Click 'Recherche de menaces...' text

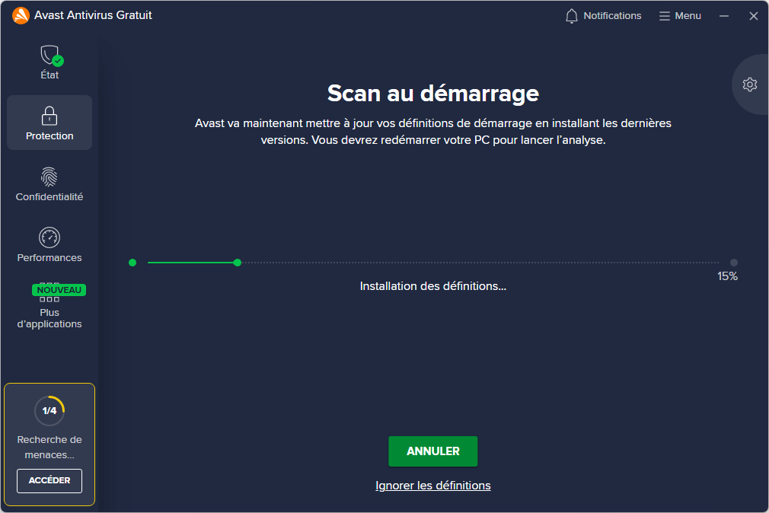[x=49, y=448]
